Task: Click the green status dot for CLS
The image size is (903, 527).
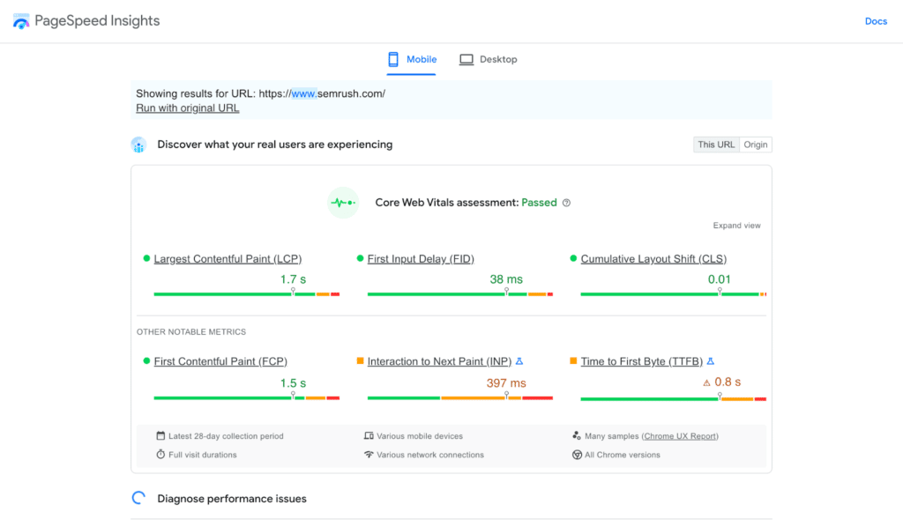Action: point(573,258)
